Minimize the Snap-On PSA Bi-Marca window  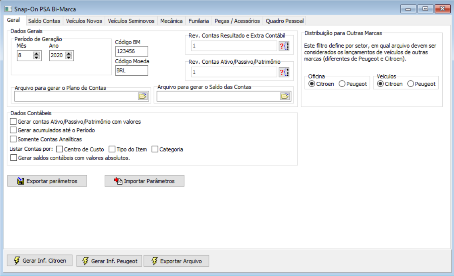pyautogui.click(x=408, y=9)
